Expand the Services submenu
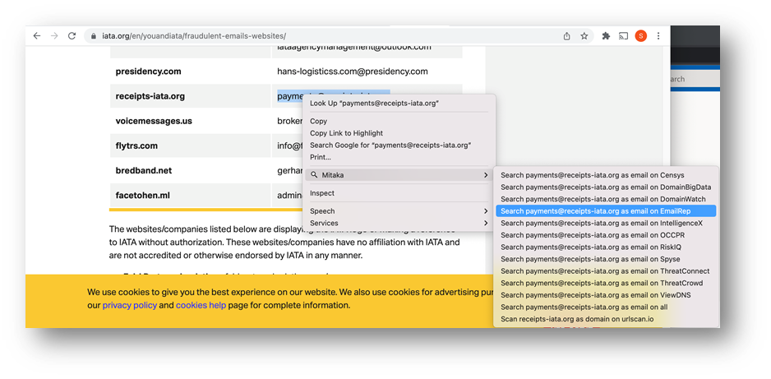 [x=399, y=223]
